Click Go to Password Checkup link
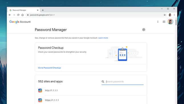 tap(49, 68)
